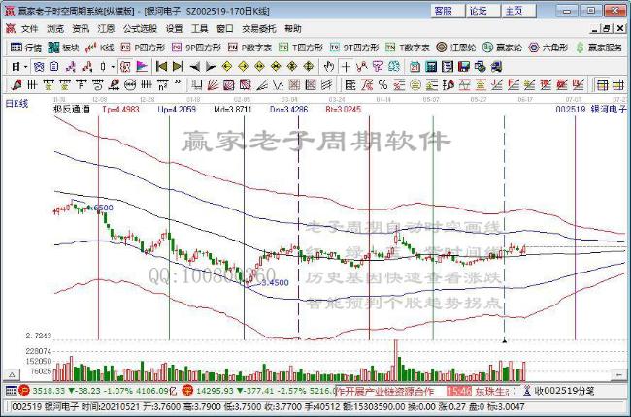Click the 极反通道 indicator name
Screen dimensions: 631x417
point(72,109)
